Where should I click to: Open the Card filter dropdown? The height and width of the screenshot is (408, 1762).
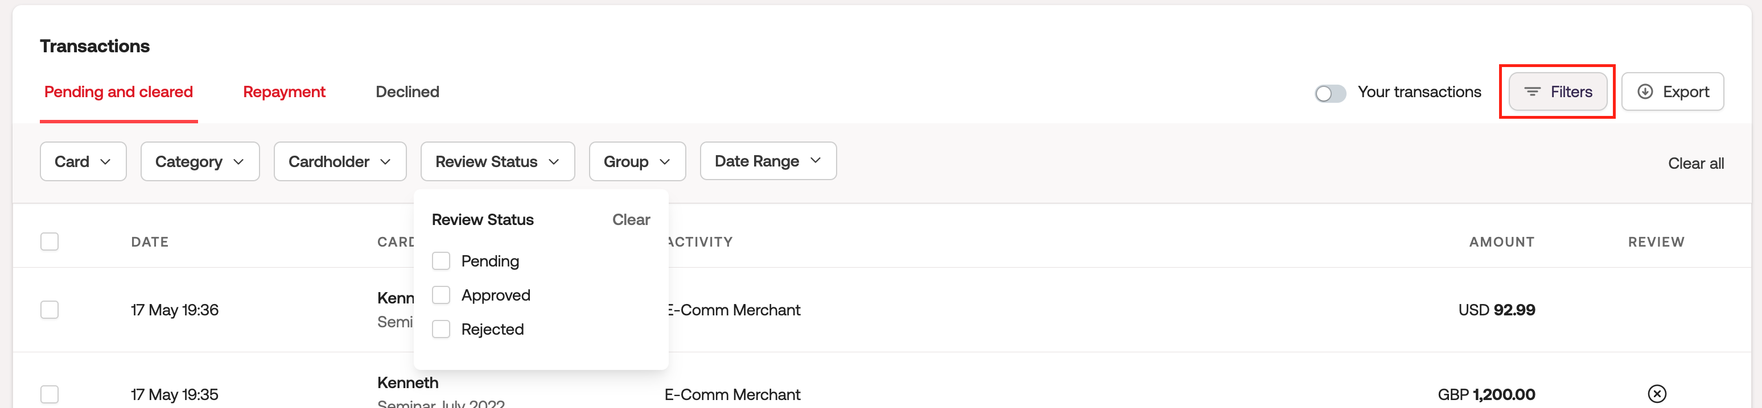[83, 161]
